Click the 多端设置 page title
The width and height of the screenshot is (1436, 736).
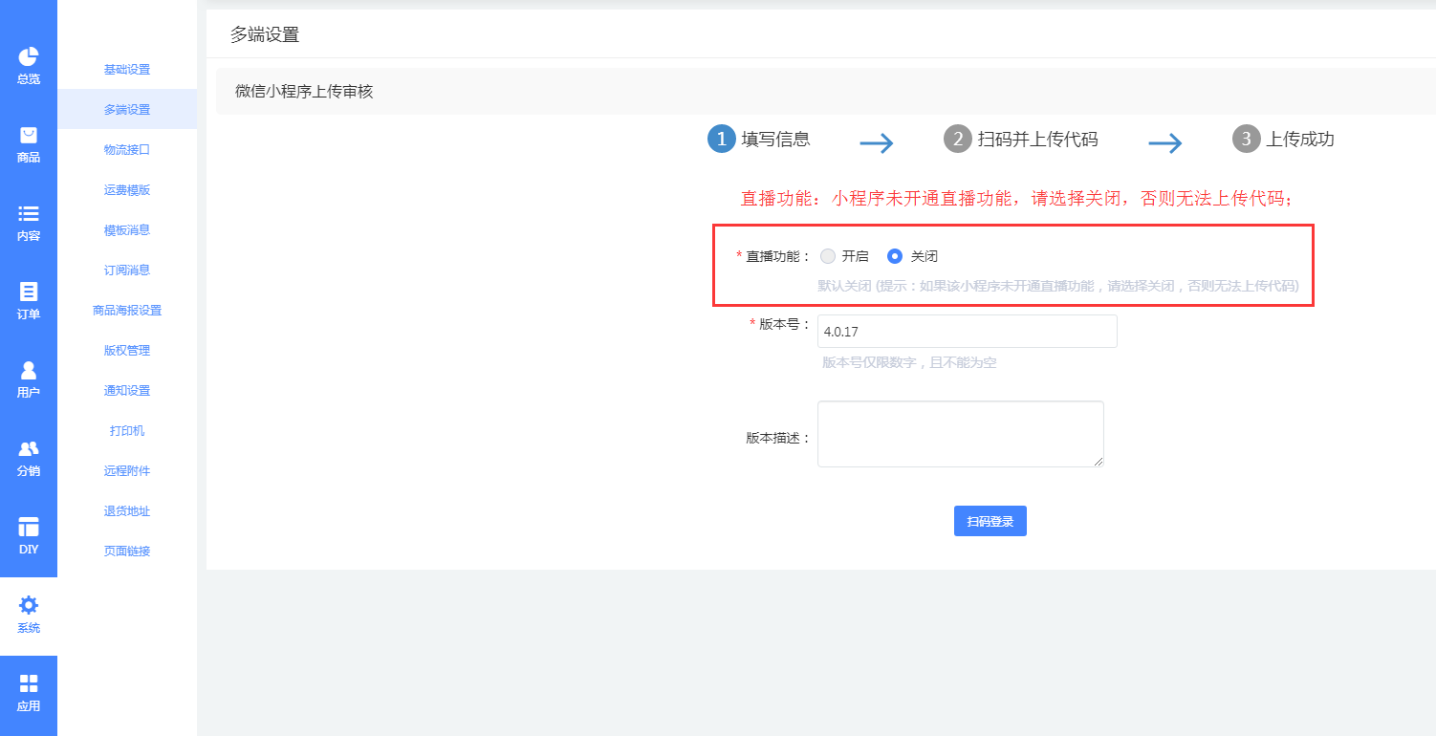[x=265, y=35]
